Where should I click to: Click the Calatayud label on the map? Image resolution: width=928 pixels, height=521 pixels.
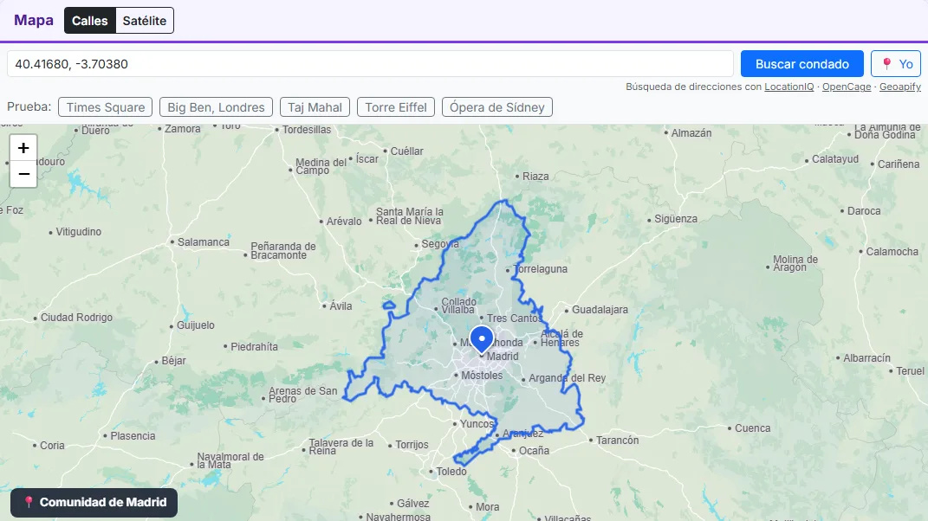(x=835, y=159)
